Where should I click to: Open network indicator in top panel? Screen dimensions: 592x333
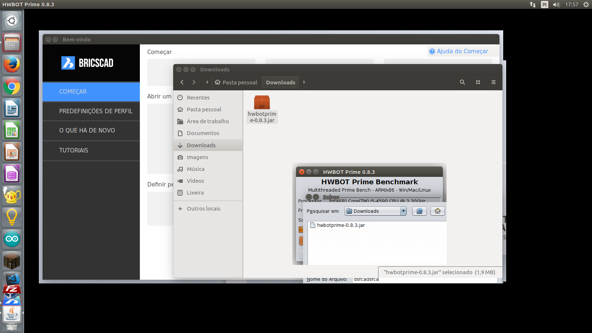pos(532,4)
